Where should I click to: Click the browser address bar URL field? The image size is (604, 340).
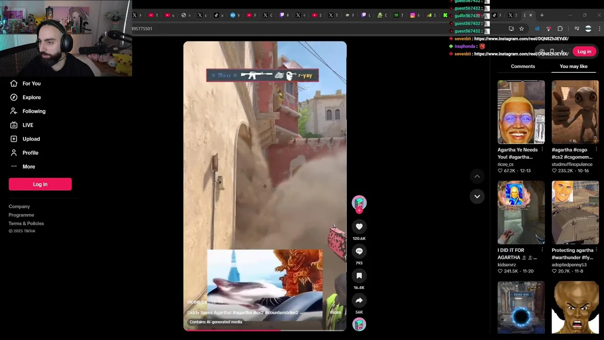[316, 29]
